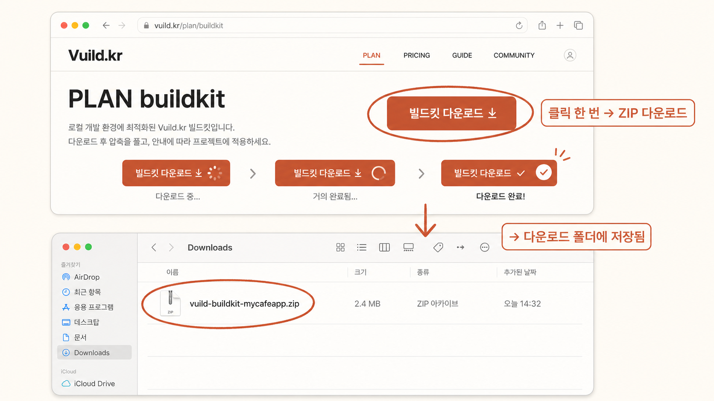Screen dimensions: 714x401
Task: Click the download button captioned 다운로드 중...
Action: tap(176, 173)
